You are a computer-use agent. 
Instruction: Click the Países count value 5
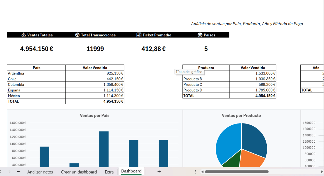pyautogui.click(x=206, y=49)
